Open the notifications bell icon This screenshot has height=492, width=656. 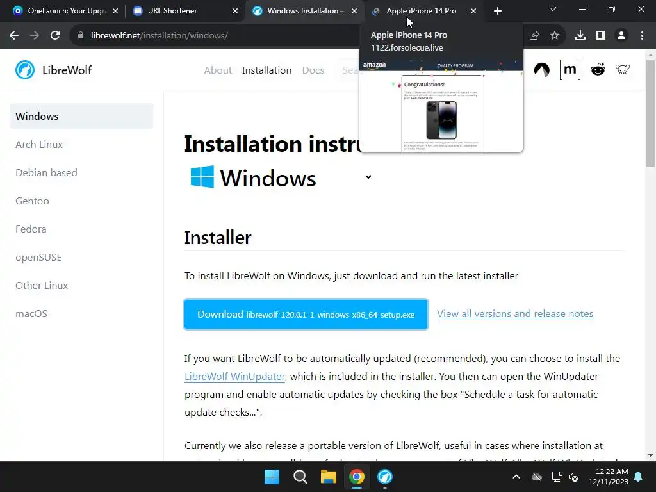(639, 477)
